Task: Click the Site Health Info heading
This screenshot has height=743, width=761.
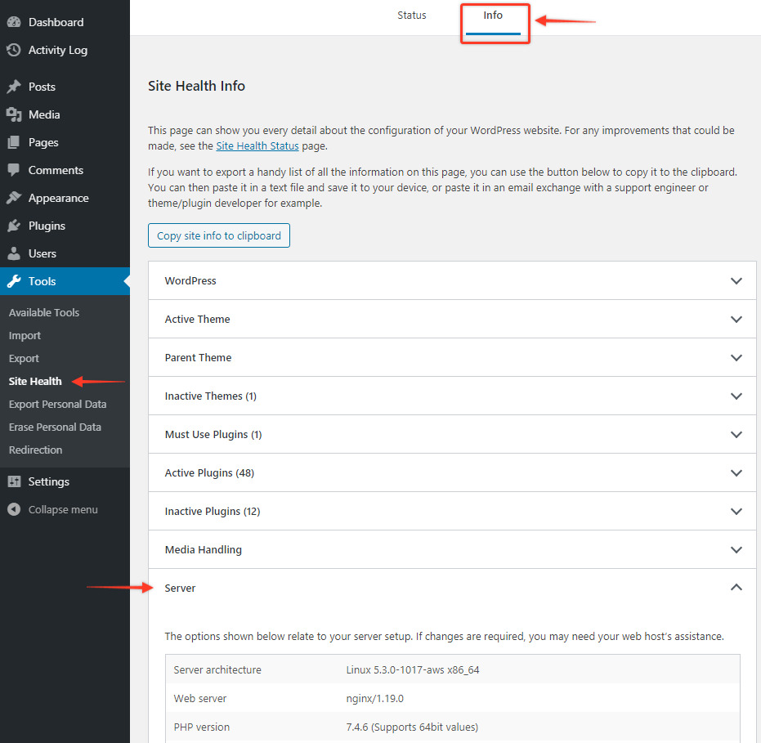Action: click(196, 86)
